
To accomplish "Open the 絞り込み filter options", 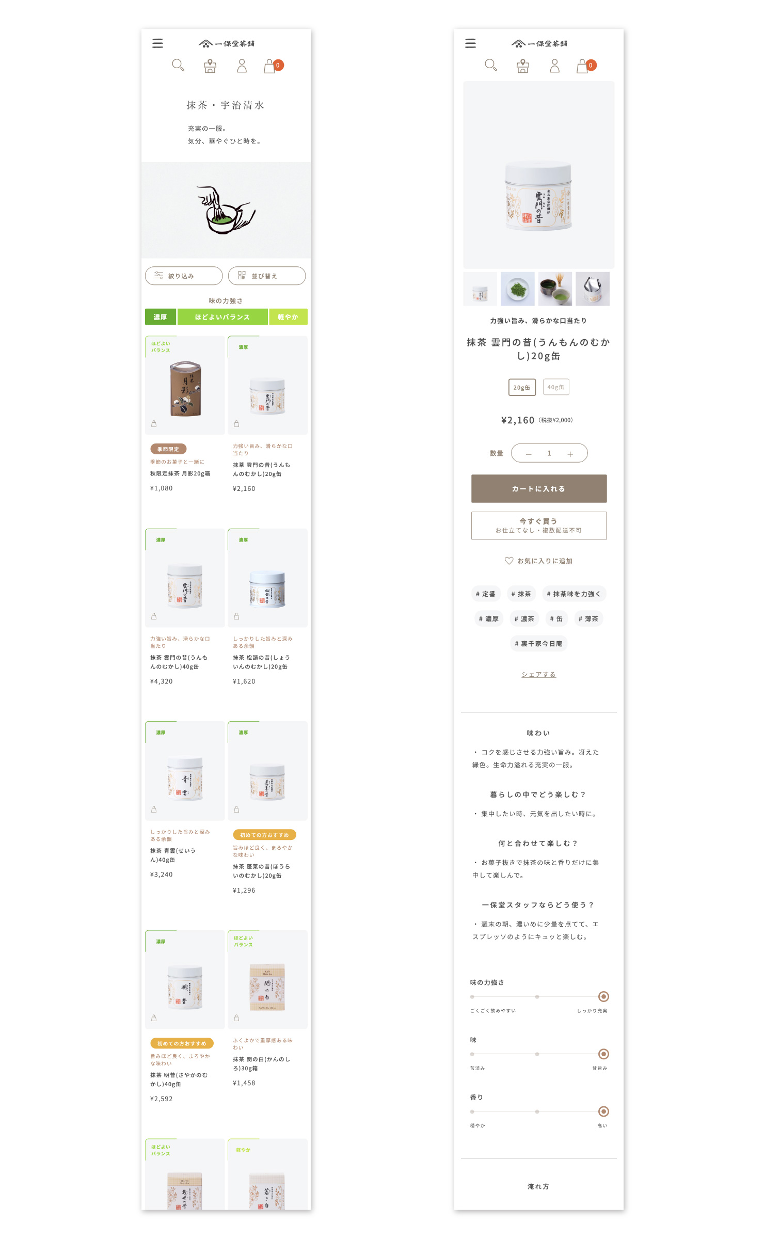I will click(184, 276).
